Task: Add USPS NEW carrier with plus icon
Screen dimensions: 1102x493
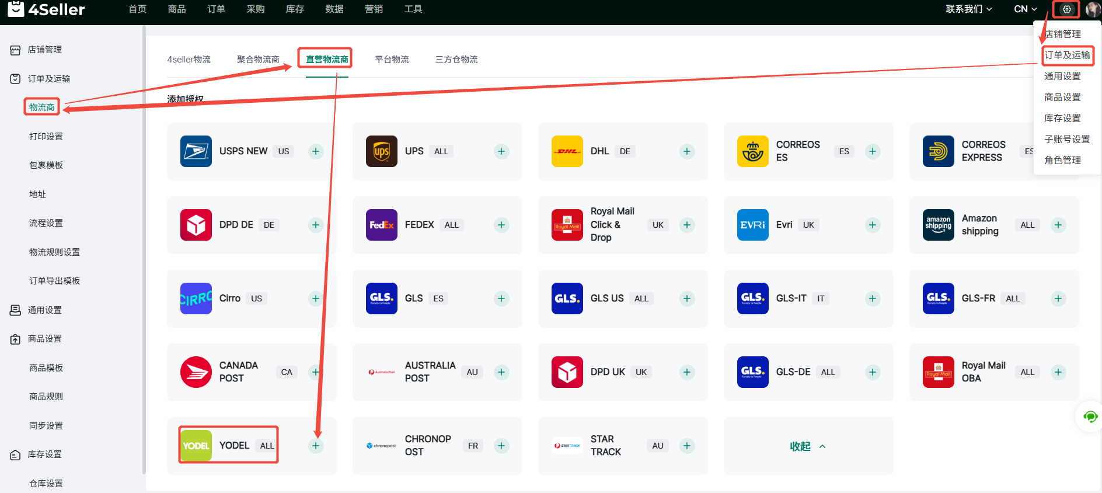Action: click(316, 151)
